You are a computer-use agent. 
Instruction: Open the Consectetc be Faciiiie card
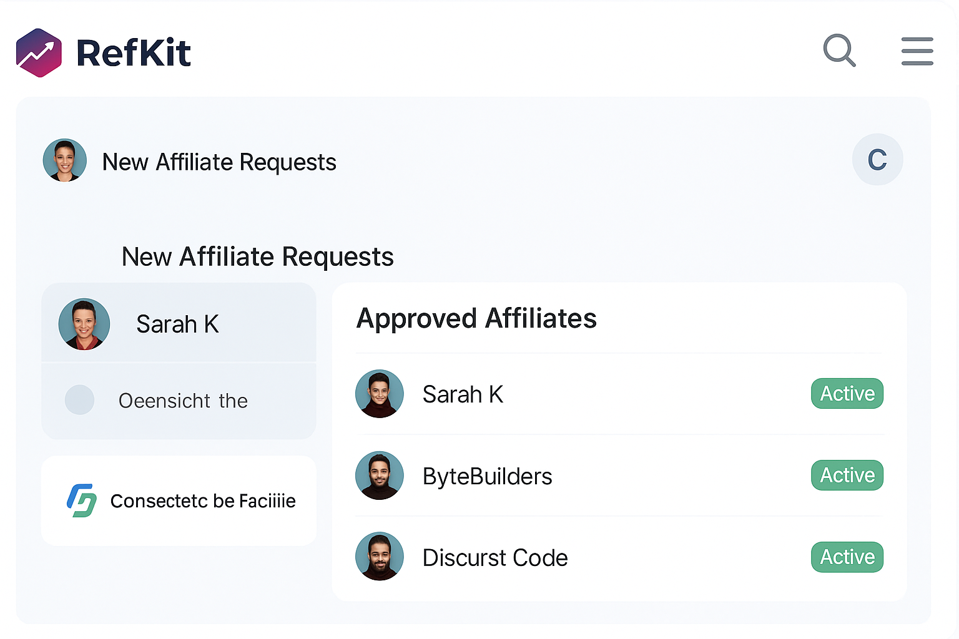(x=179, y=501)
